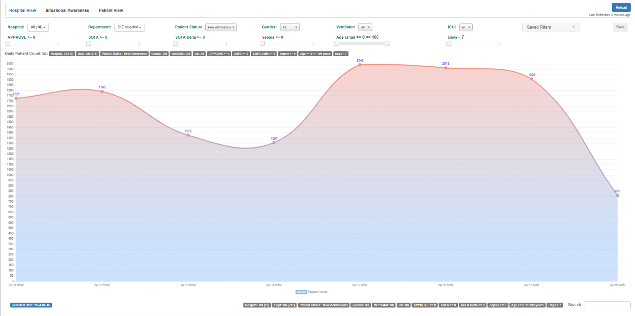Click top Patient Status : New Admissions tag

click(124, 54)
